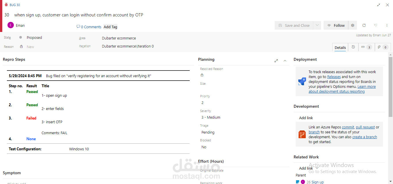Open the more actions ellipsis menu
Viewport: 393px width, 184px height.
tap(387, 25)
